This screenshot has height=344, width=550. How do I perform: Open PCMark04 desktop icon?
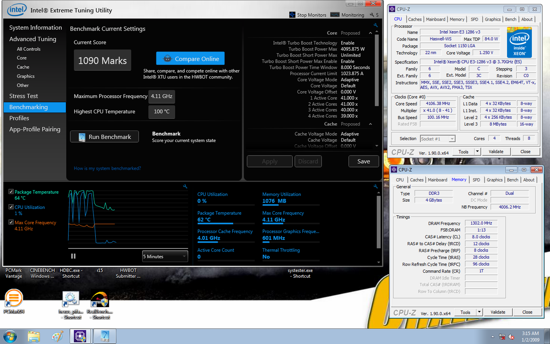coord(14,301)
